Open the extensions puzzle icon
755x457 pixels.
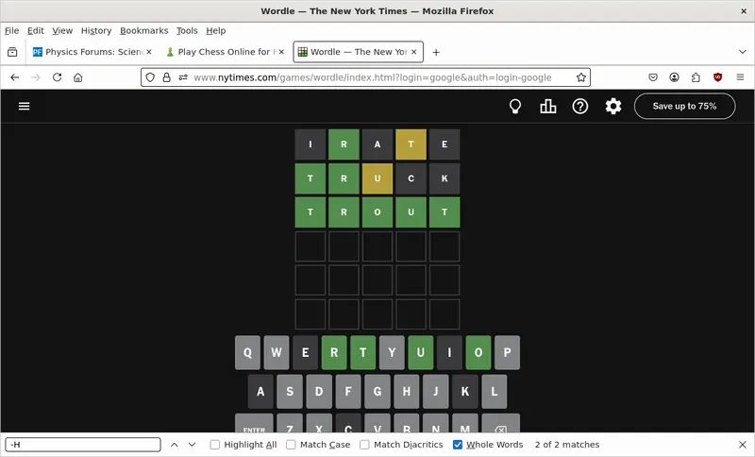point(696,77)
